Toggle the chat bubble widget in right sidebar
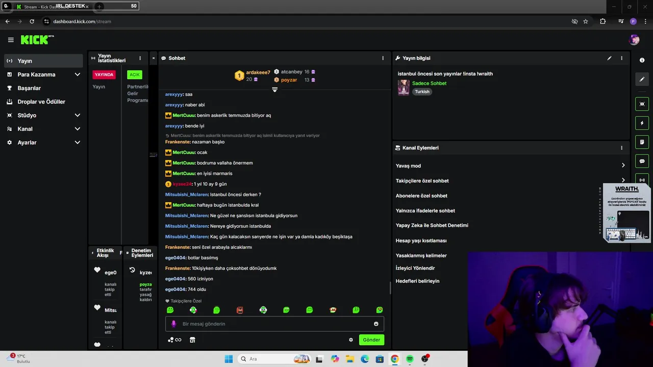 [x=642, y=161]
